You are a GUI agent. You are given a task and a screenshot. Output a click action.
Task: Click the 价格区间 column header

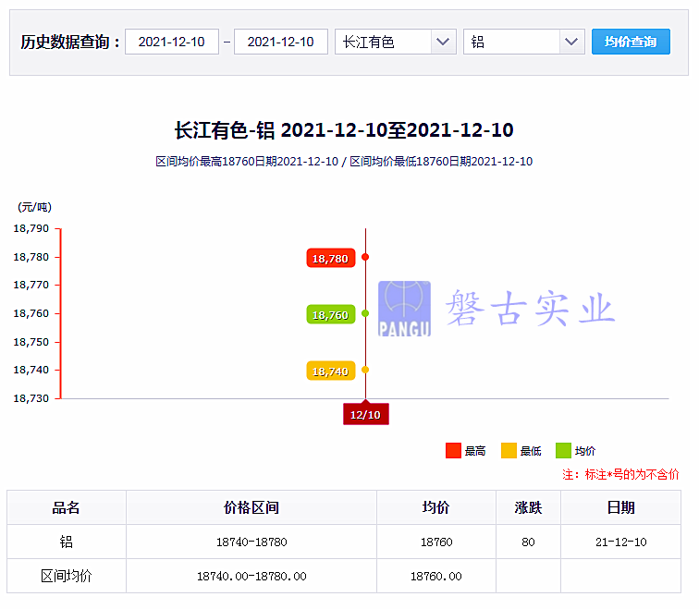pos(251,507)
